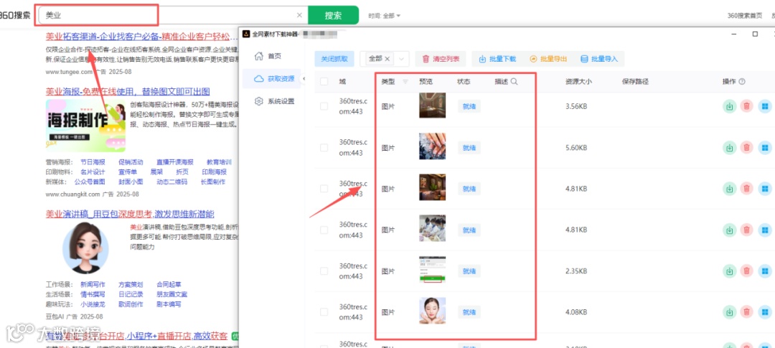This screenshot has height=348, width=775.
Task: Delete the 5.60KB resource row
Action: coord(747,148)
